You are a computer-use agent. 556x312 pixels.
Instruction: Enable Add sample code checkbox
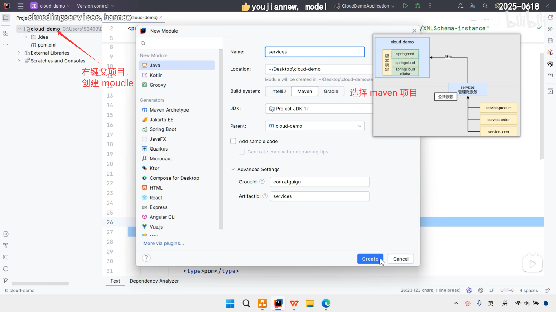pyautogui.click(x=233, y=141)
